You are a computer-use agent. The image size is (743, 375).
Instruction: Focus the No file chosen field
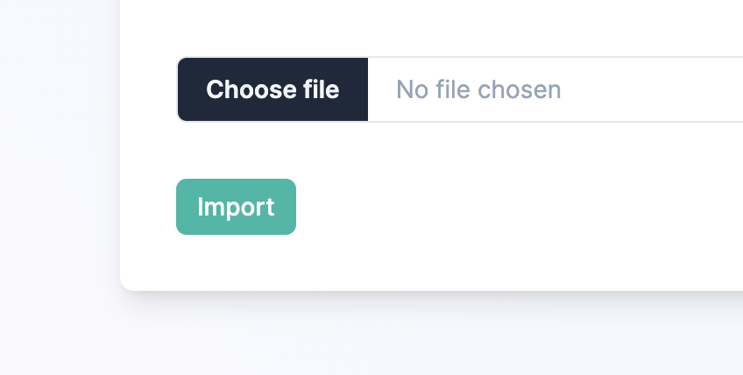pyautogui.click(x=478, y=89)
